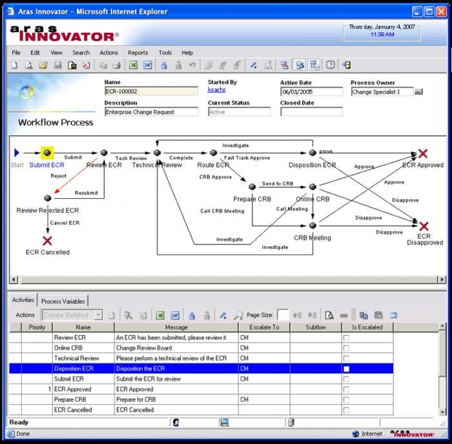This screenshot has height=444, width=452.
Task: Export to Word from the main toolbar
Action: pos(148,65)
